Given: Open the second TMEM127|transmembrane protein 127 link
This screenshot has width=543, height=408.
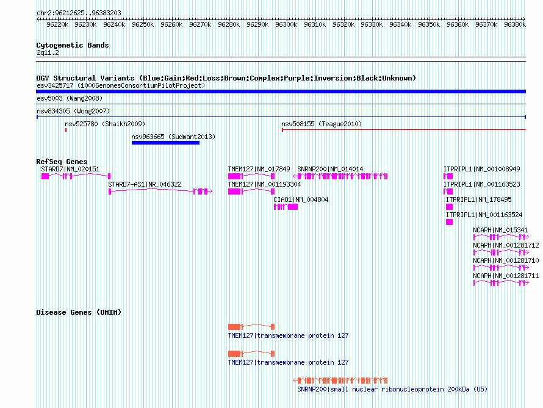Looking at the screenshot, I should 288,363.
